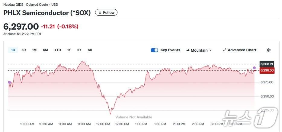Click the Advanced Chart expand icon
The image size is (282, 132).
224,50
